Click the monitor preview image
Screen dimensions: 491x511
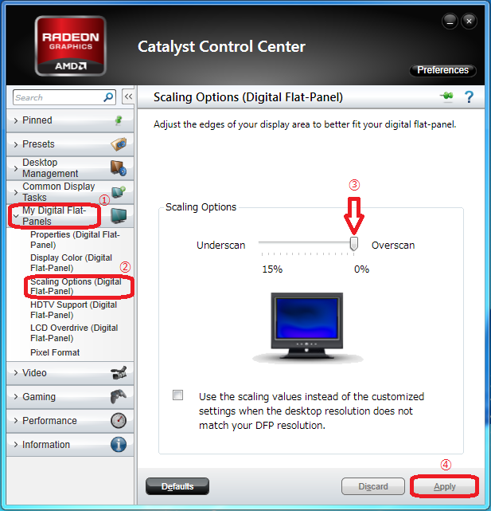tap(307, 327)
